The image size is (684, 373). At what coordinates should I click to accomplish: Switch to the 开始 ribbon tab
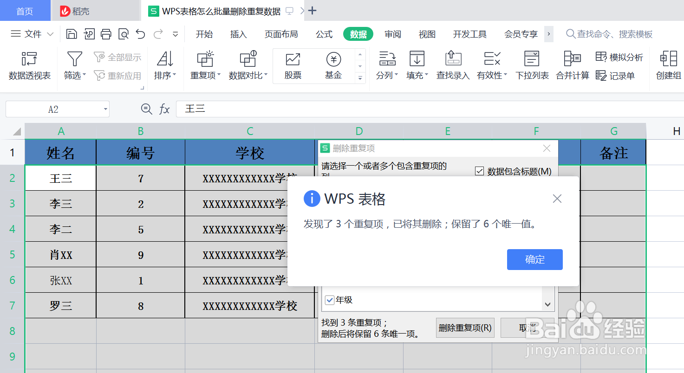pos(204,34)
